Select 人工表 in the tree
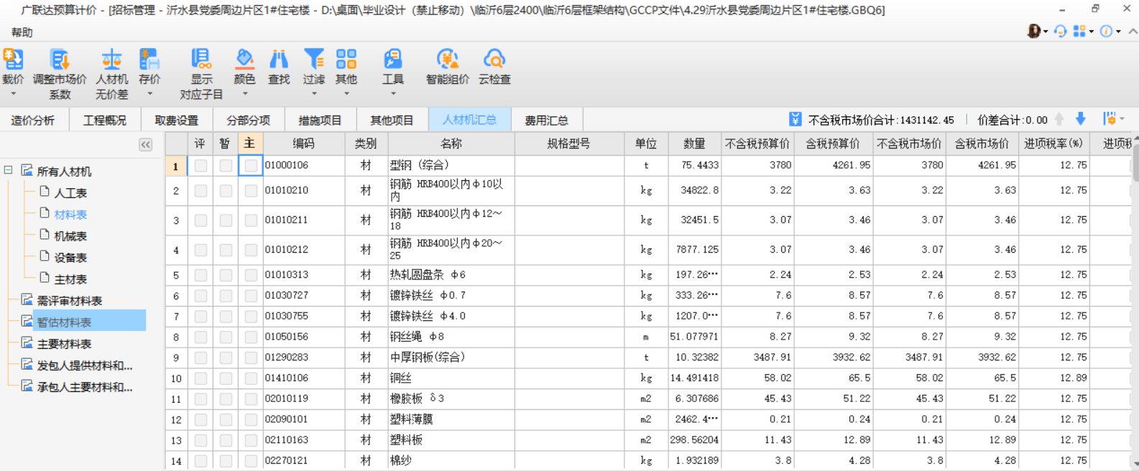This screenshot has height=471, width=1139. tap(70, 192)
